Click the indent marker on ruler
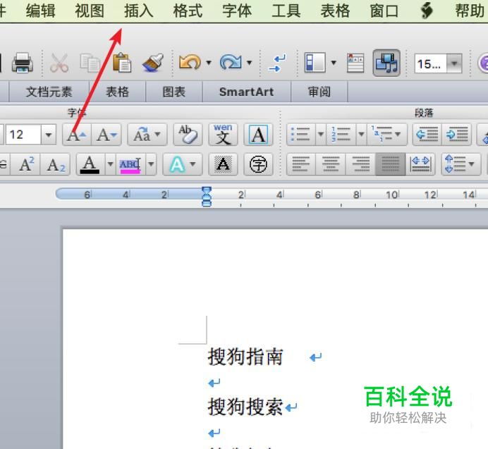 tap(207, 197)
